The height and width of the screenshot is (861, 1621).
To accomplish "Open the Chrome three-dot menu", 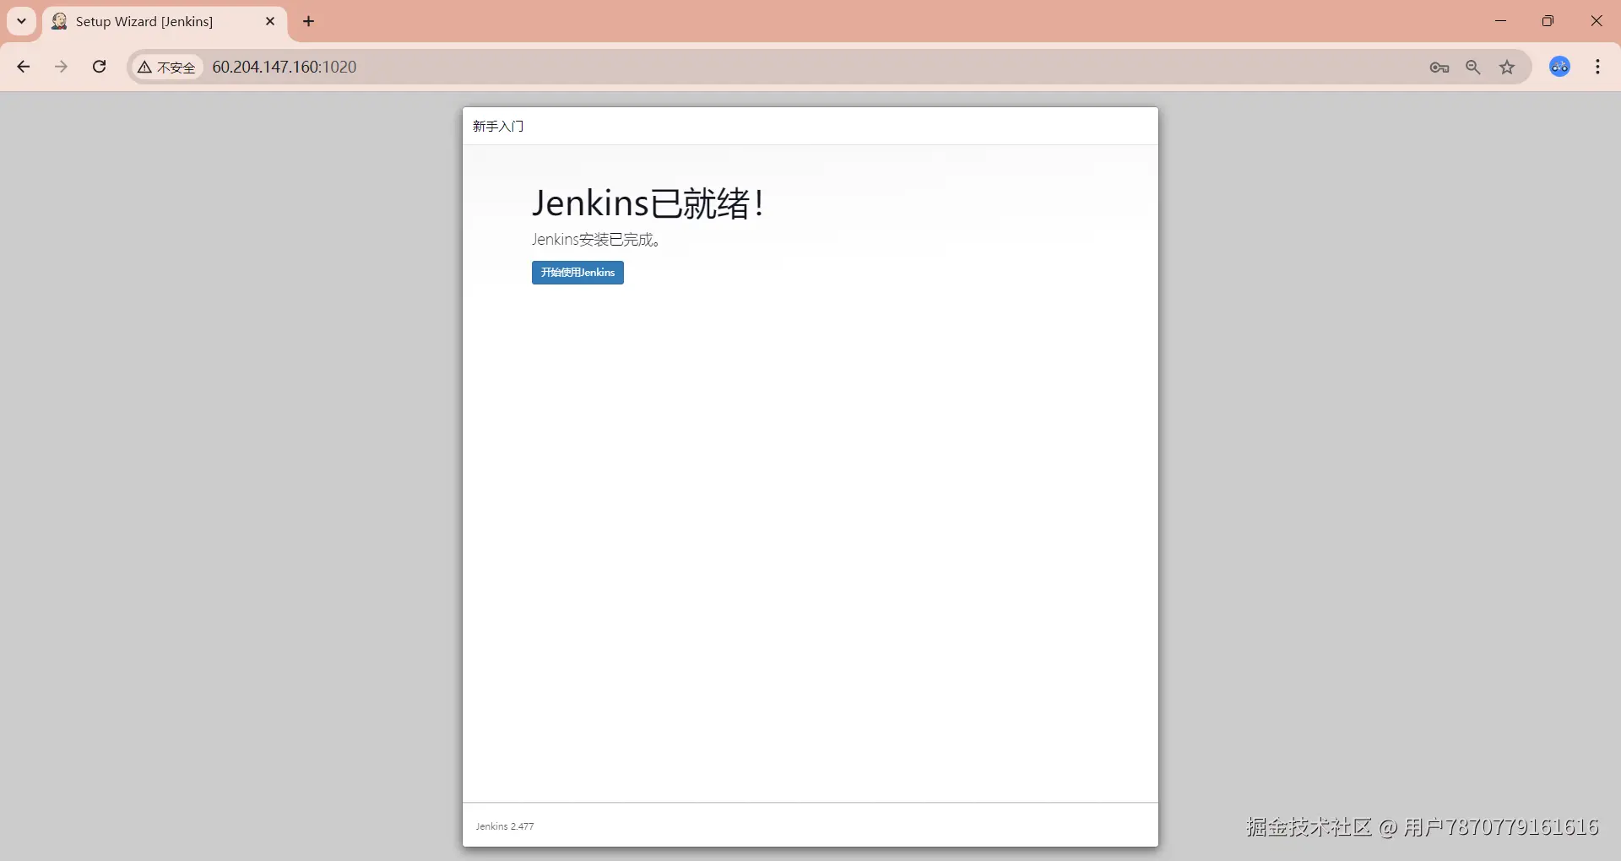I will tap(1597, 67).
